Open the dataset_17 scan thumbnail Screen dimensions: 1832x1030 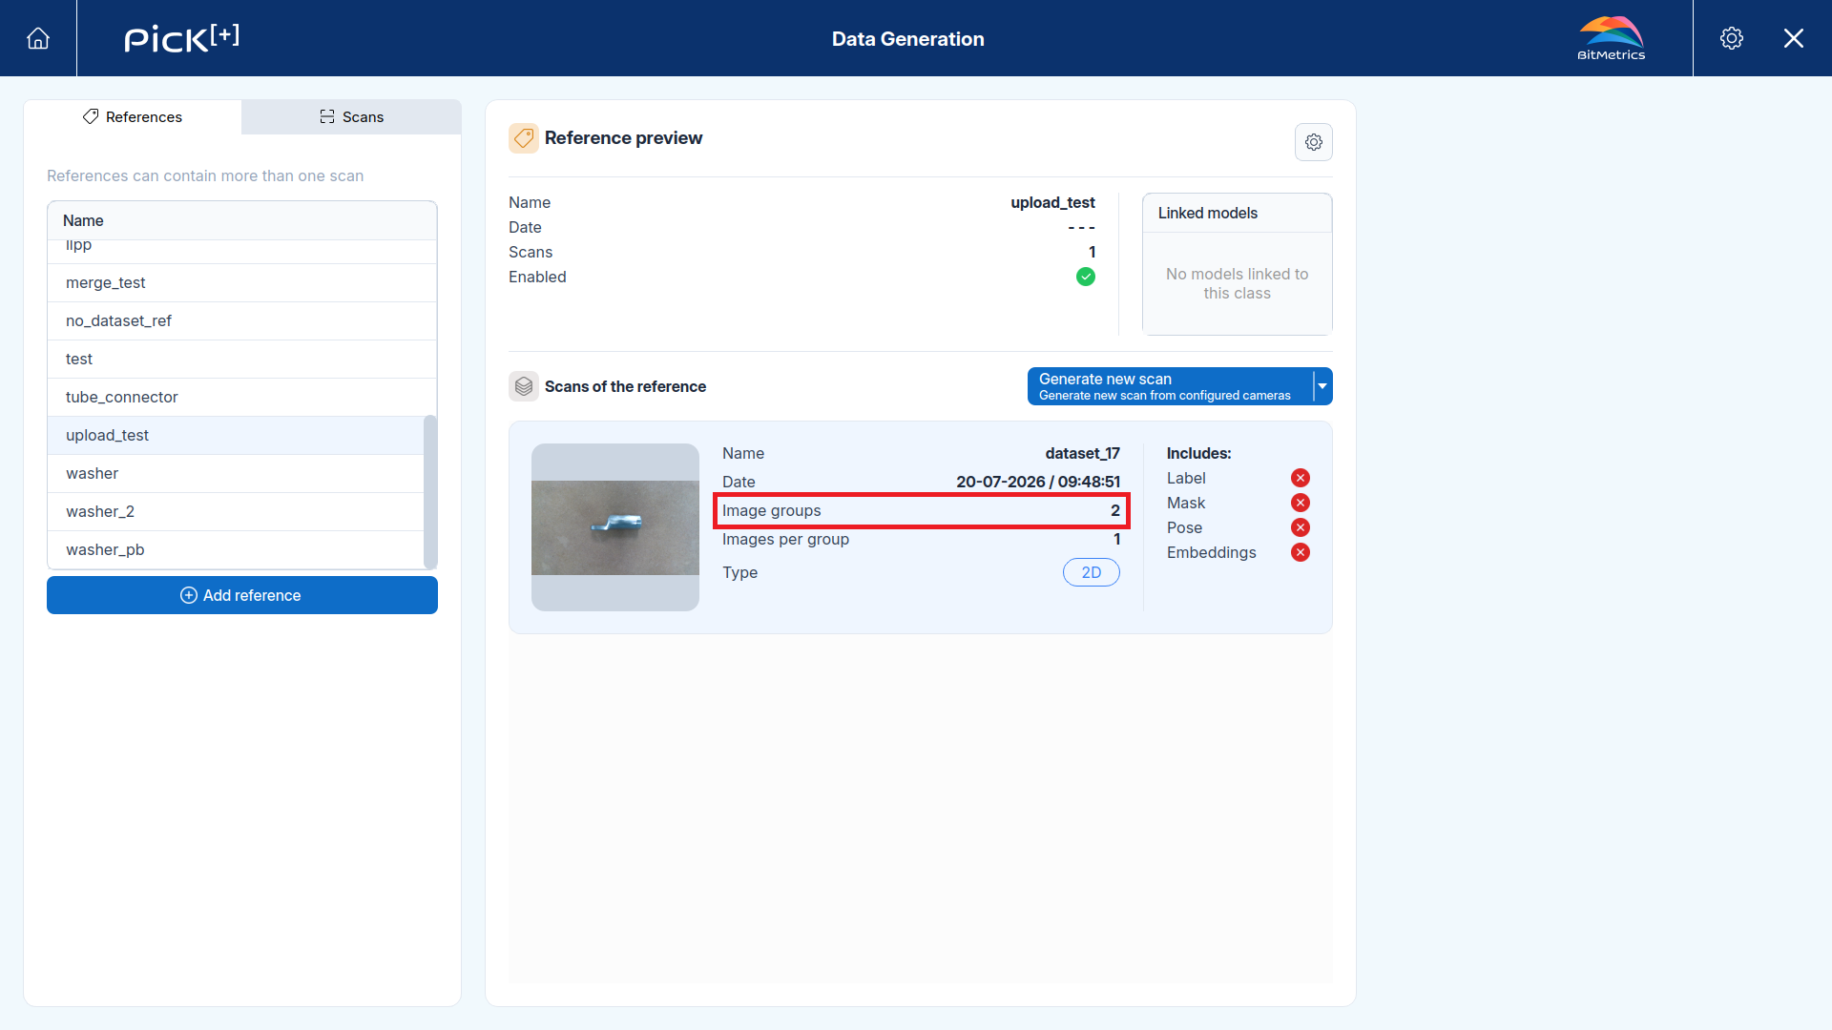click(x=615, y=527)
